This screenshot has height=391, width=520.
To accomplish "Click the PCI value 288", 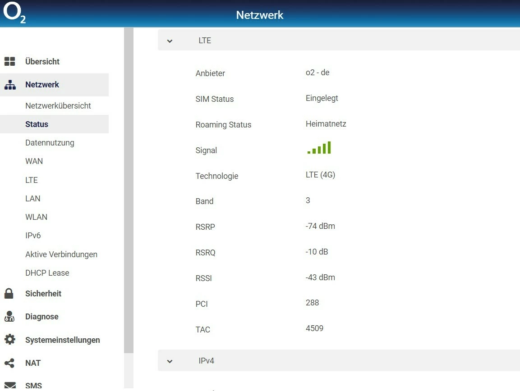I will pyautogui.click(x=313, y=303).
